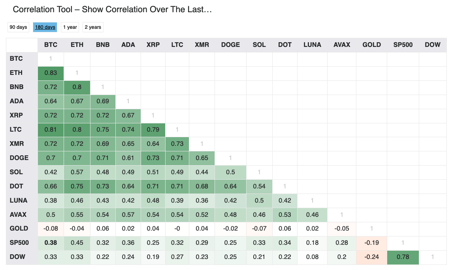Select the 180 days period
452x270 pixels.
[45, 27]
